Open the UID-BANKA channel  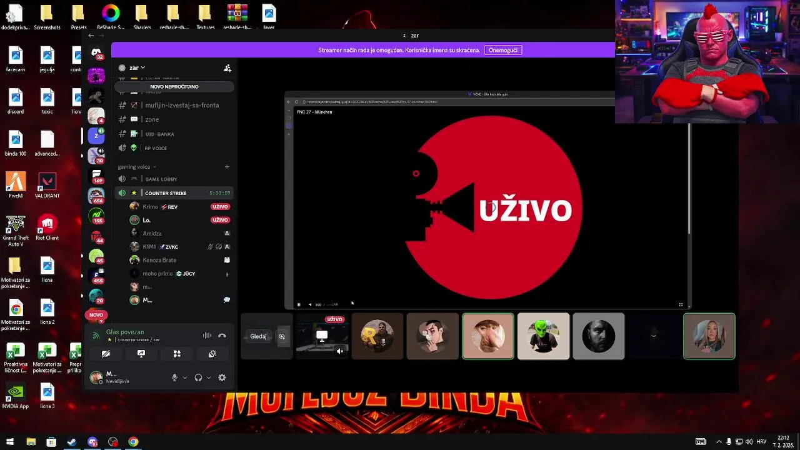coord(174,134)
